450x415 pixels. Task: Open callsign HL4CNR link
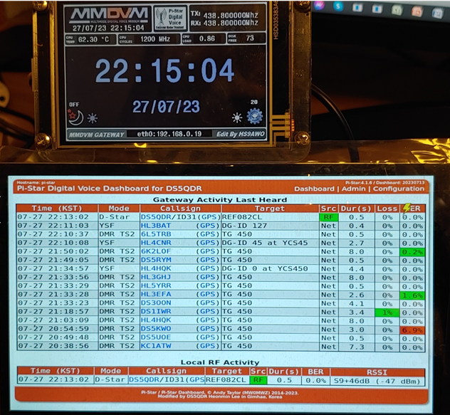click(x=156, y=243)
